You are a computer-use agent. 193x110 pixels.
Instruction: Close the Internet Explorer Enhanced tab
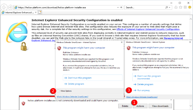pyautogui.click(x=36, y=13)
